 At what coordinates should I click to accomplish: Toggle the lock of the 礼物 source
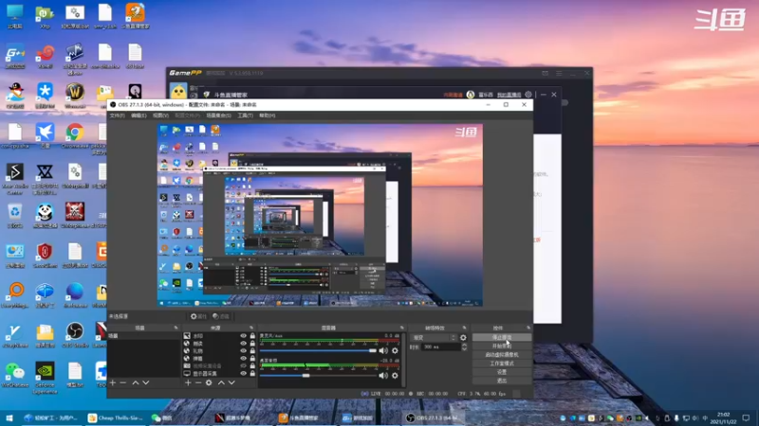(252, 350)
